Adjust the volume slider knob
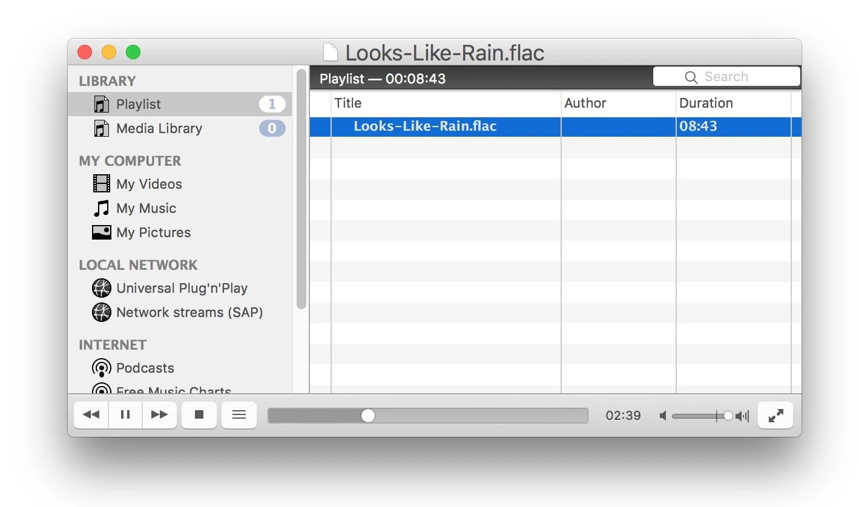 728,416
